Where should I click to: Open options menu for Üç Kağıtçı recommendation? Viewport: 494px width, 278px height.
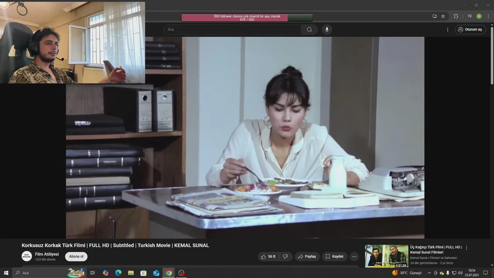pos(466,248)
